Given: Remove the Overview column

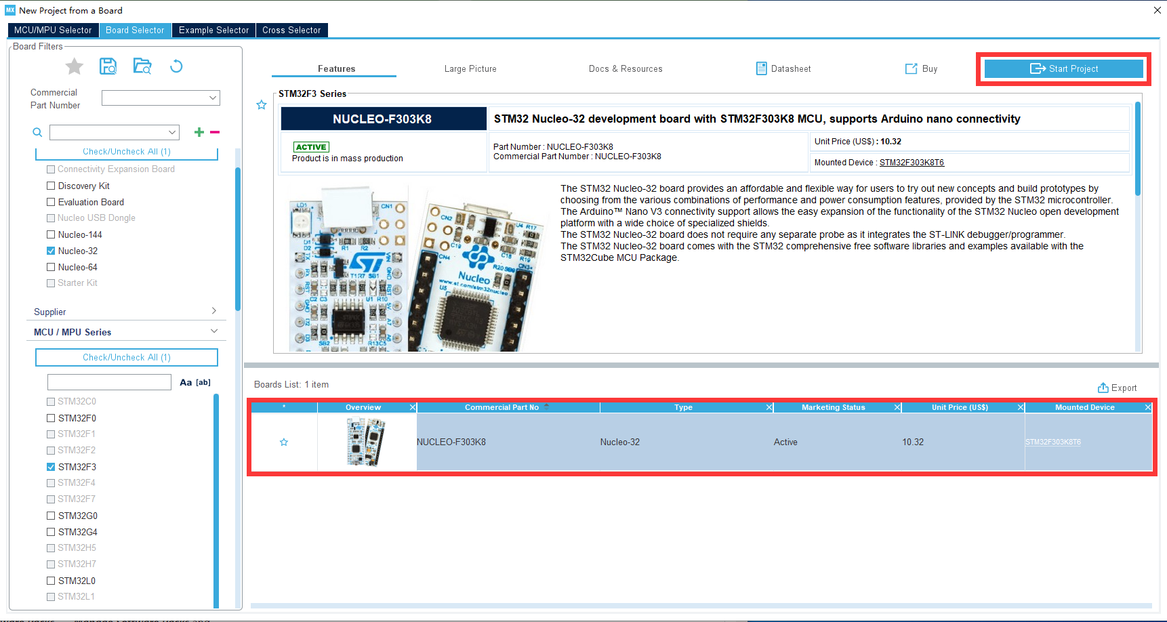Looking at the screenshot, I should pos(413,407).
